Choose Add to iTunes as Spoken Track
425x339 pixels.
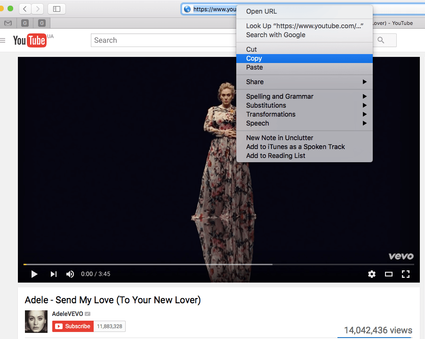305,147
